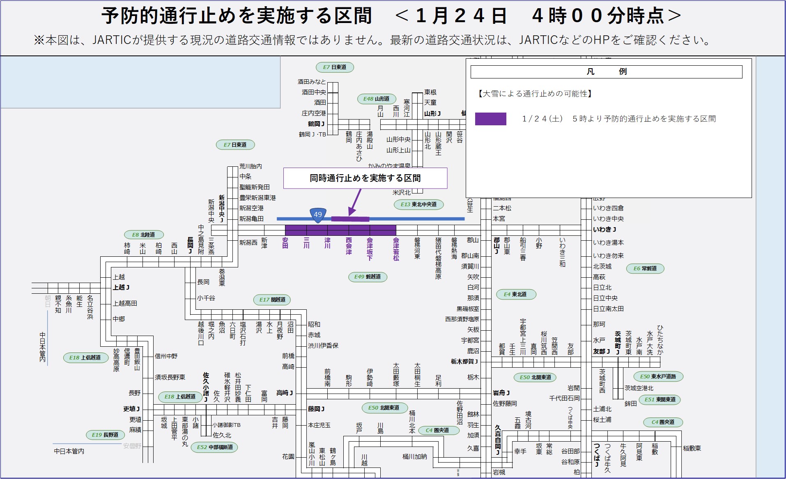Click the 郡山J junction label

click(496, 245)
